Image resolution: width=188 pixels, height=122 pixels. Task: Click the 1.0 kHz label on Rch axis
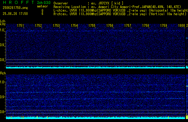[x=2, y=82]
